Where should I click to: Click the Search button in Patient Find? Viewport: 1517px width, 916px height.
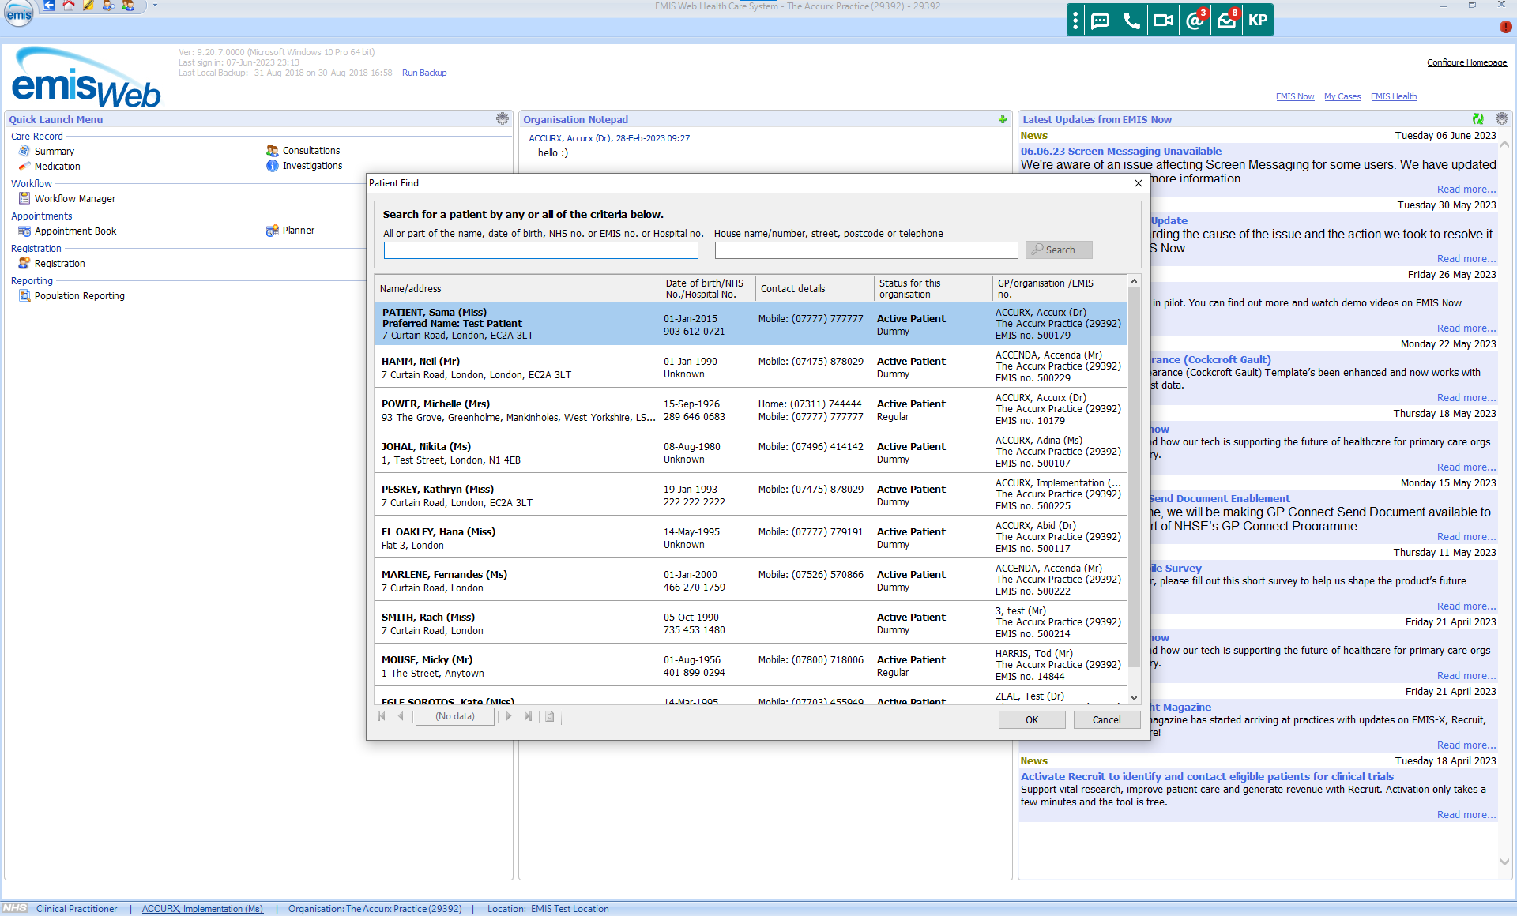1059,250
